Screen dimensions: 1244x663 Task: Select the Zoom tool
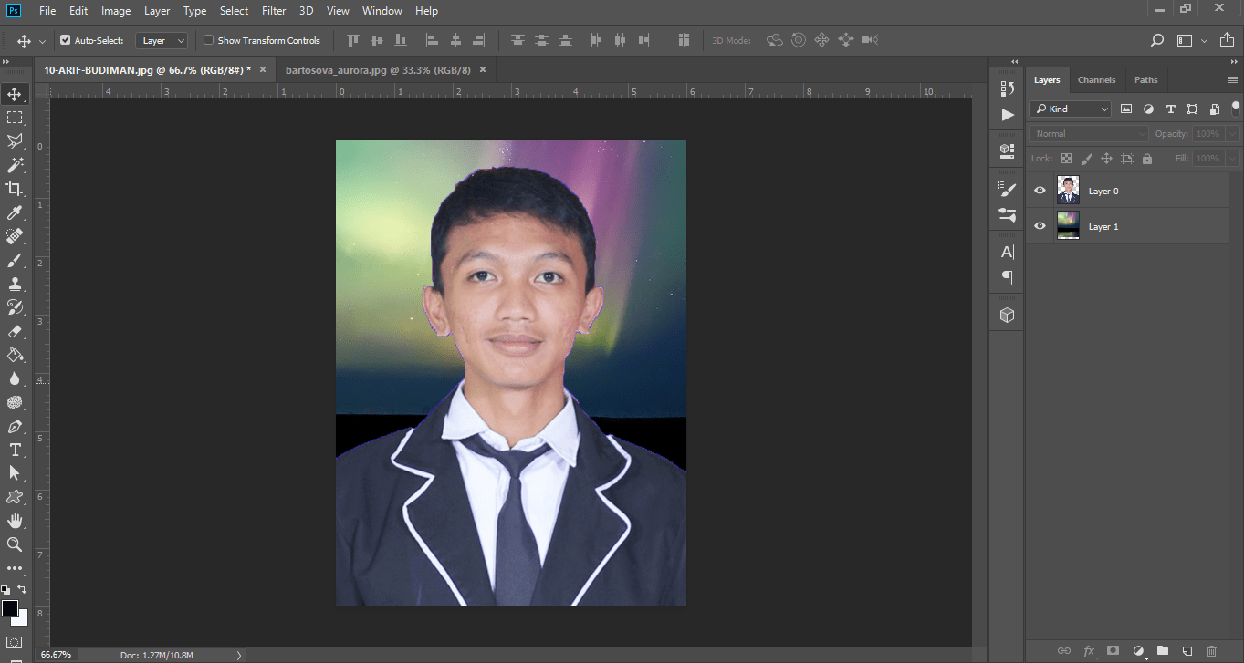pyautogui.click(x=13, y=544)
